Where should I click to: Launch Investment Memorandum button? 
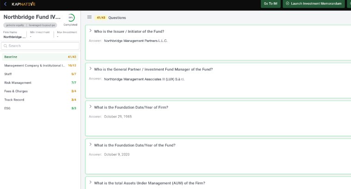tap(314, 4)
